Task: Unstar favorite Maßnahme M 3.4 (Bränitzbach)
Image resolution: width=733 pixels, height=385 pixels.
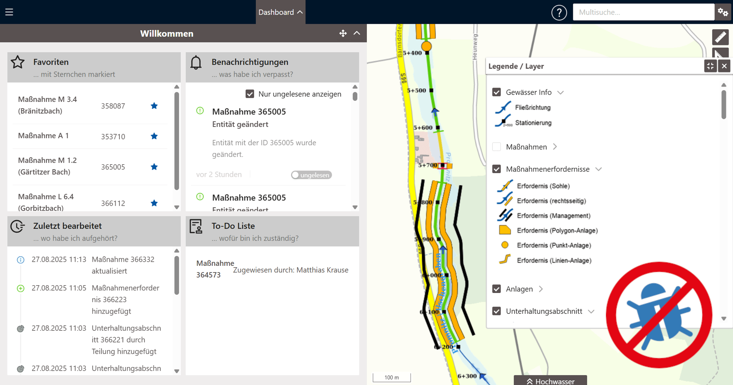Action: tap(154, 106)
